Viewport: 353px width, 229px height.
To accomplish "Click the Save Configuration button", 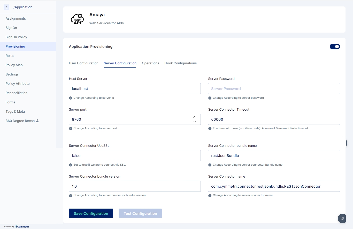I will pos(91,213).
